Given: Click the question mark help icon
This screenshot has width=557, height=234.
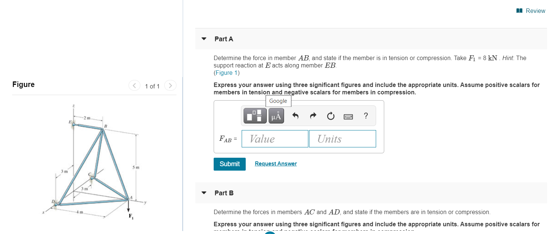Looking at the screenshot, I should pos(365,116).
